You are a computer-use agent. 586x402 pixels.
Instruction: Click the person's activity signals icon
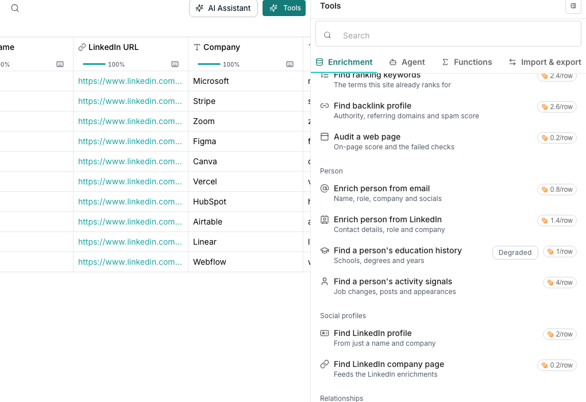point(325,281)
